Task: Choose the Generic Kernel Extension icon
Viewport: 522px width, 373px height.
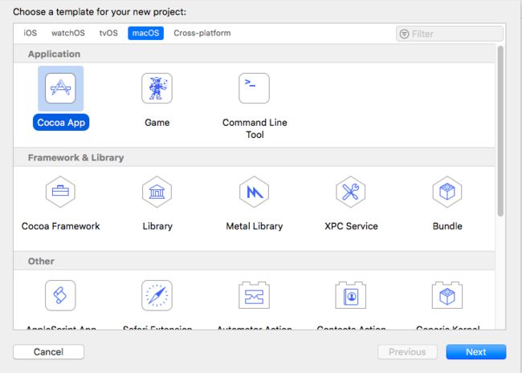Action: [447, 295]
